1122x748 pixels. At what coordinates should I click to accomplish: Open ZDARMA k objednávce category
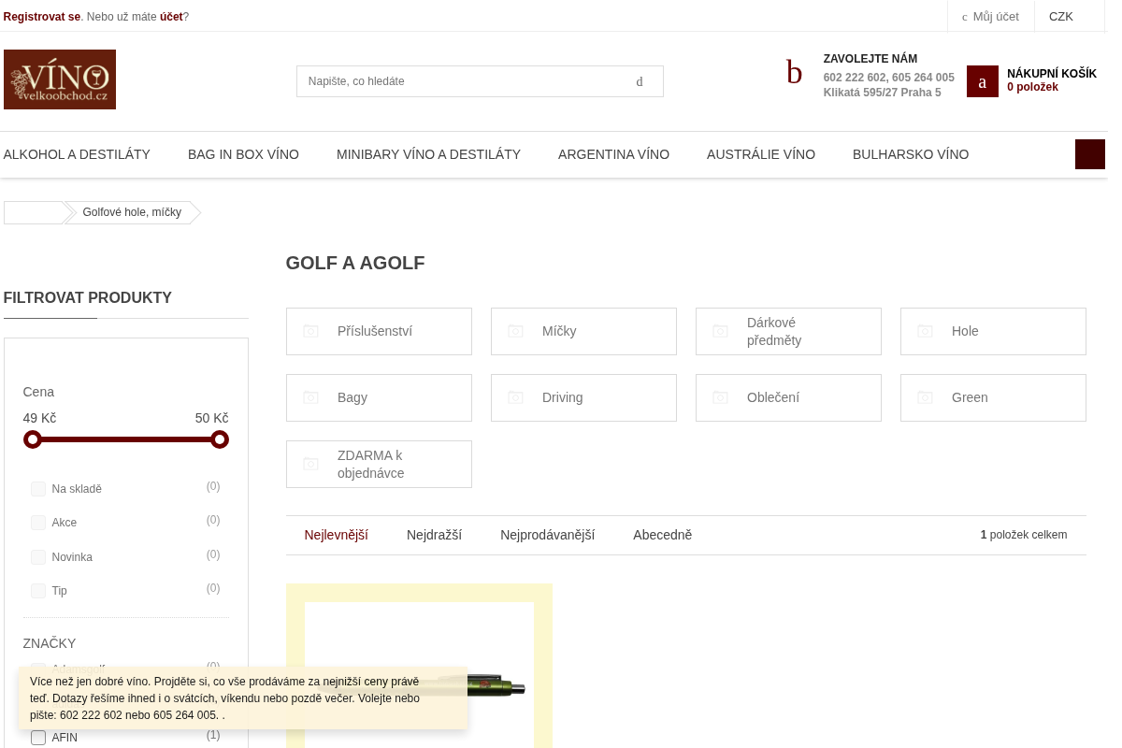pyautogui.click(x=379, y=464)
